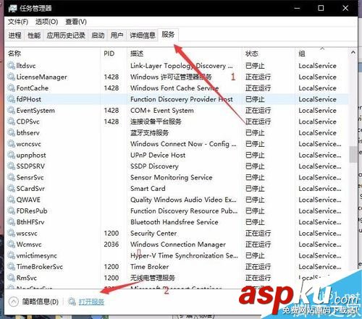The width and height of the screenshot is (362, 319).
Task: Open the 查看(V) menu
Action: 76,22
